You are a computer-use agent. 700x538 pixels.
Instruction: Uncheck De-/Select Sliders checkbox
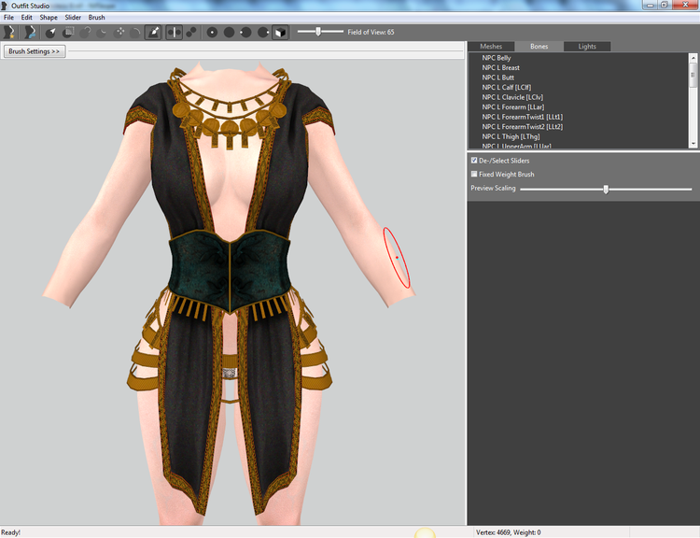pyautogui.click(x=474, y=160)
